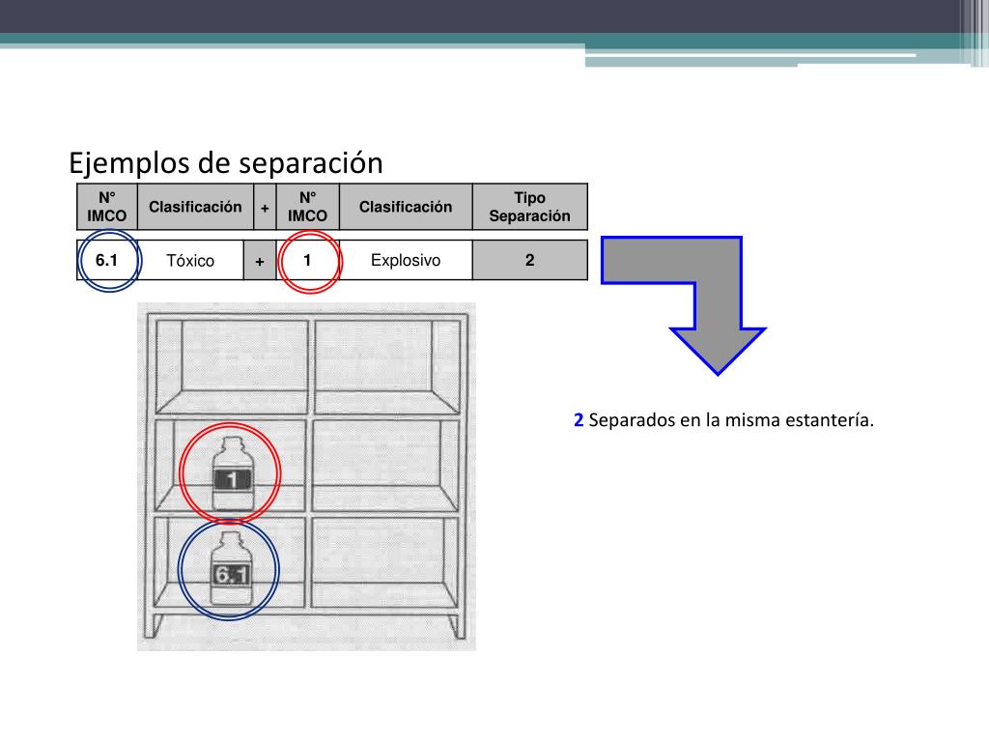This screenshot has height=742, width=989.
Task: Click the 'Clasificación' header above Explosivo
Action: pyautogui.click(x=406, y=207)
